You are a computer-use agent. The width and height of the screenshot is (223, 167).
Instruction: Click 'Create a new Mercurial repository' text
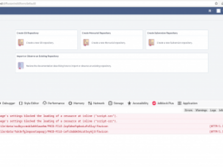(109, 43)
